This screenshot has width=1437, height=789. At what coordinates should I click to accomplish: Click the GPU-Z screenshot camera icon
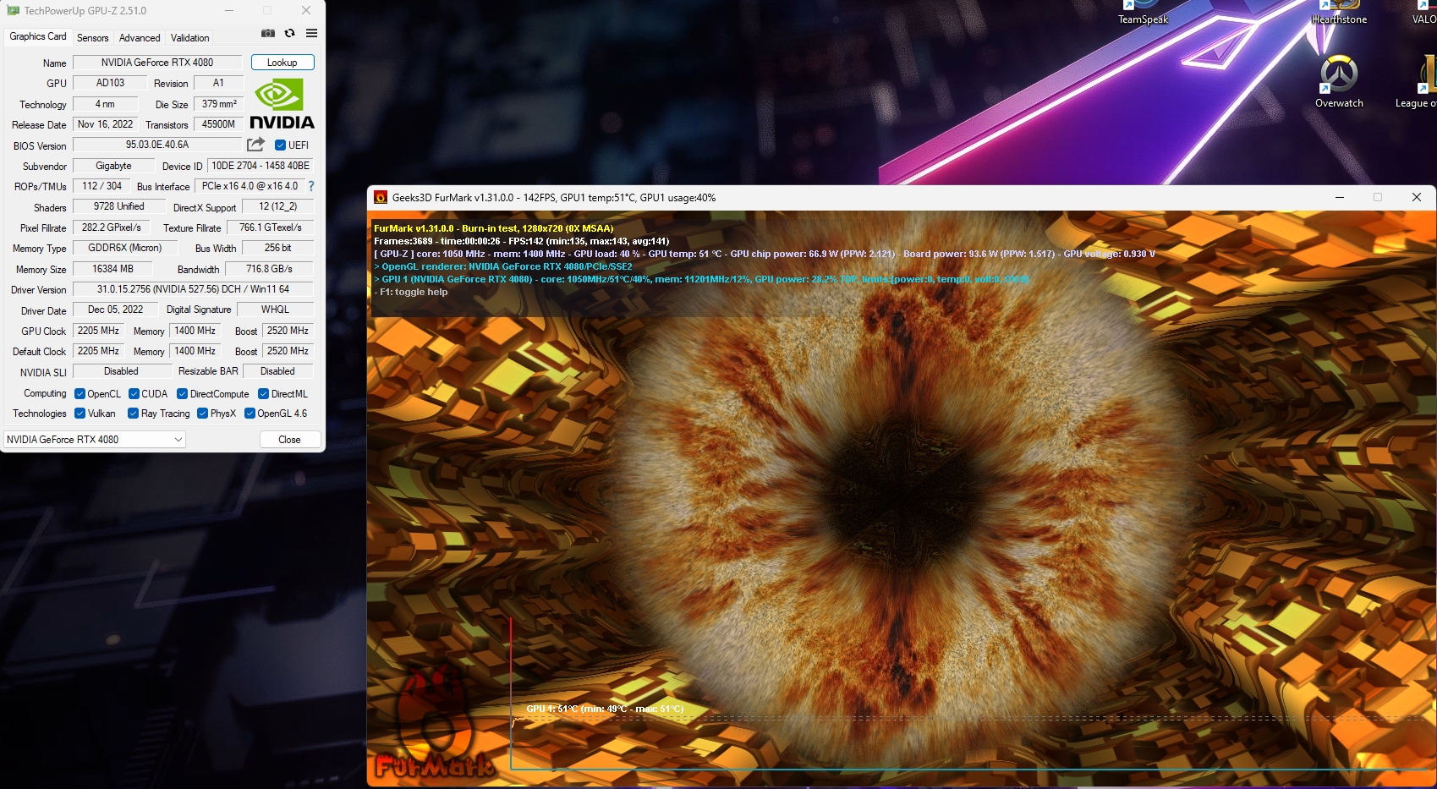(267, 33)
